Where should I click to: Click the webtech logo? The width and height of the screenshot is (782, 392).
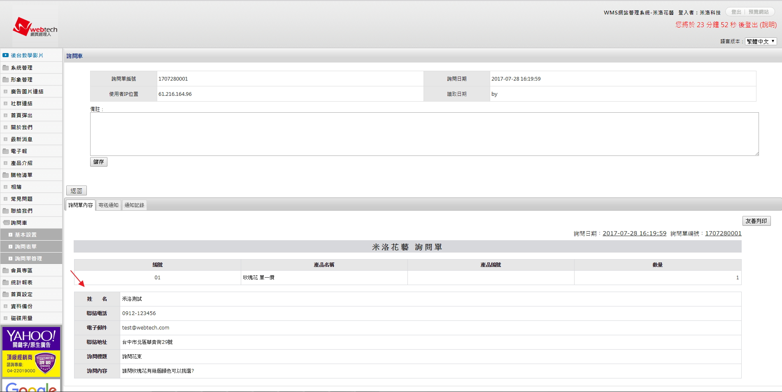pos(35,27)
